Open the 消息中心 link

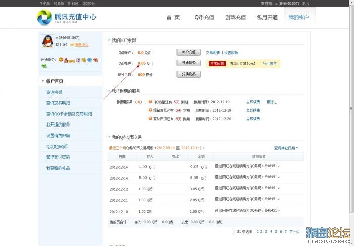pyautogui.click(x=82, y=45)
